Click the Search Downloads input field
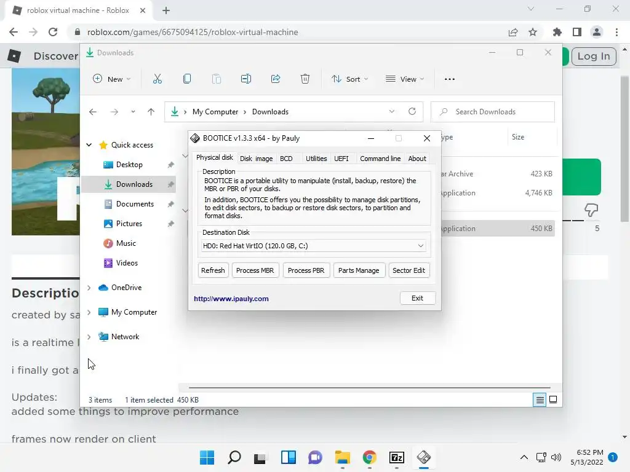 coord(493,112)
